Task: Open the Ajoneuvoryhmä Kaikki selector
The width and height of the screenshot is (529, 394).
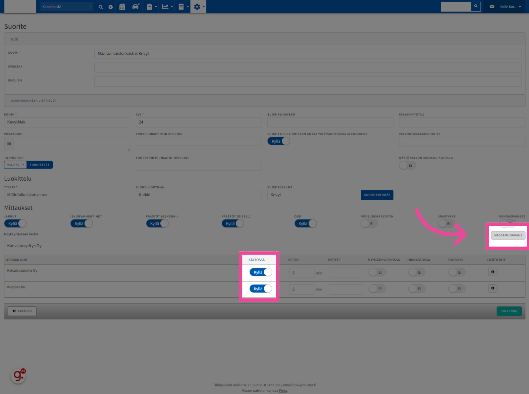Action: pyautogui.click(x=199, y=195)
